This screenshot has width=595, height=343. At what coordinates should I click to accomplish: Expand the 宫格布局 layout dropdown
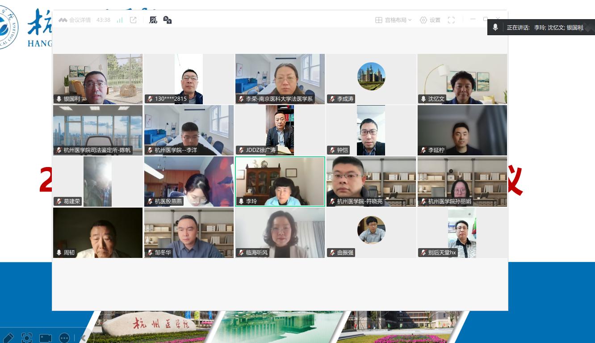(x=394, y=20)
